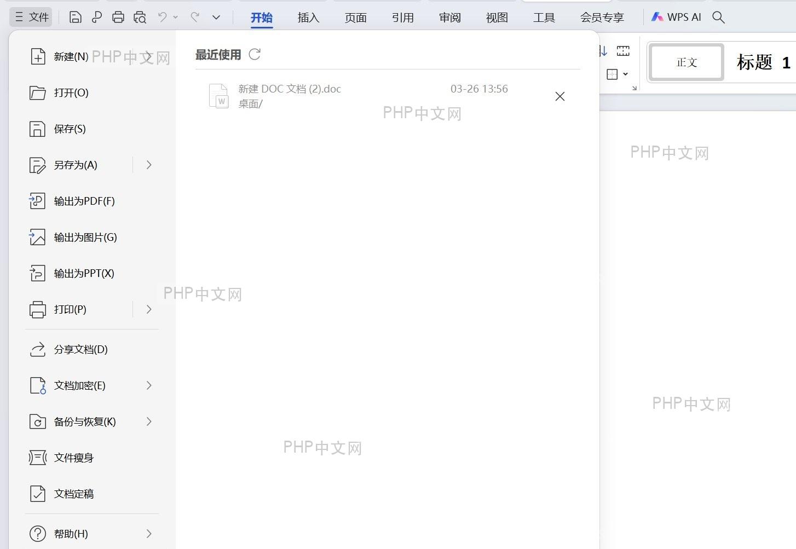Screen dimensions: 796x549
Task: Apply the 正文 style
Action: coord(687,62)
